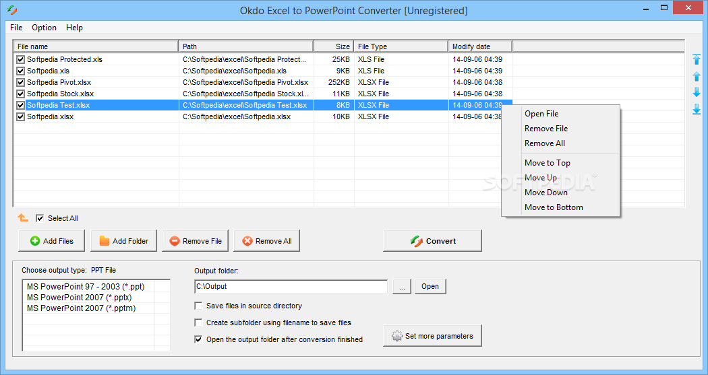Toggle Softpedia Test.xlsx checkbox

pos(20,105)
